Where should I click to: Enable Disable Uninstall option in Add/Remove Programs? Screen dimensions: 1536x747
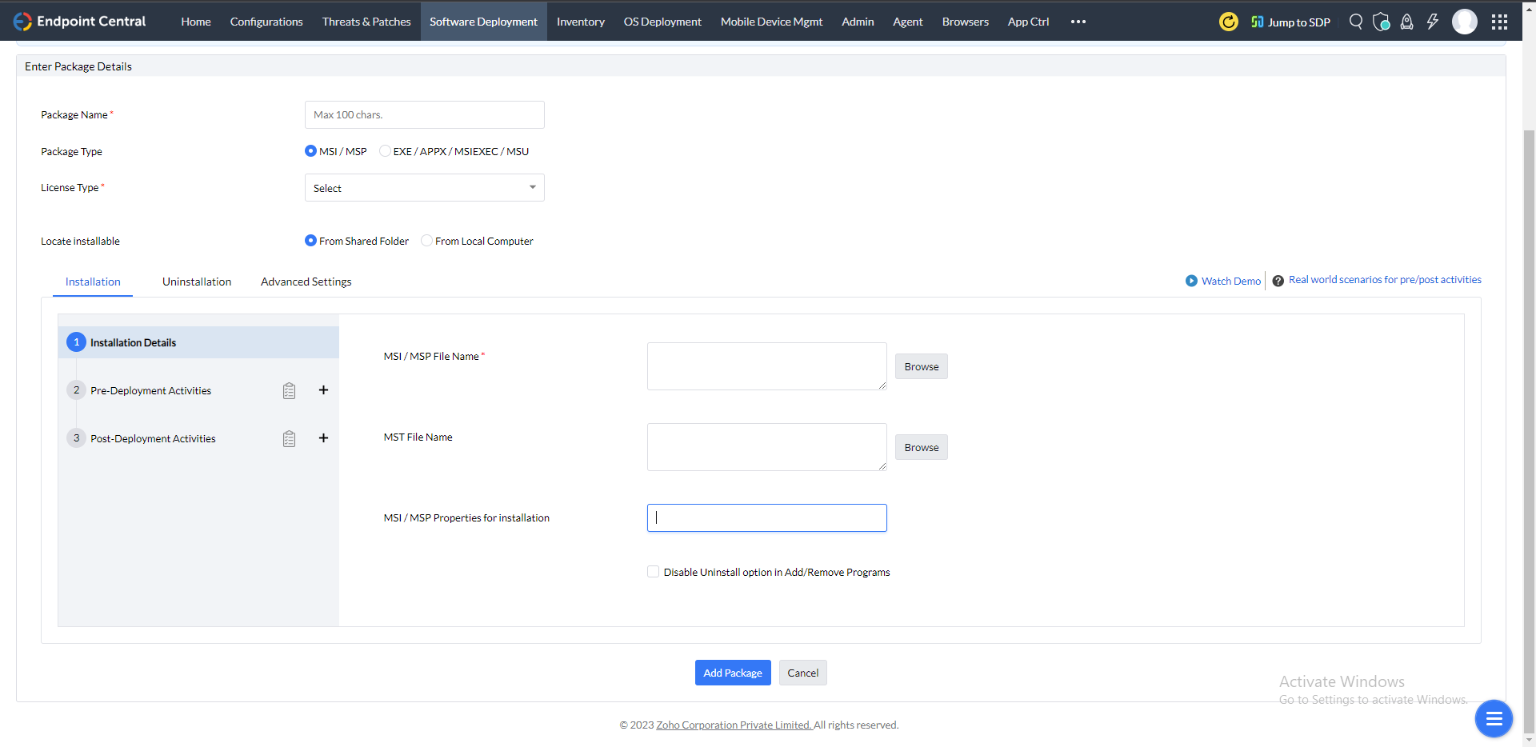653,571
